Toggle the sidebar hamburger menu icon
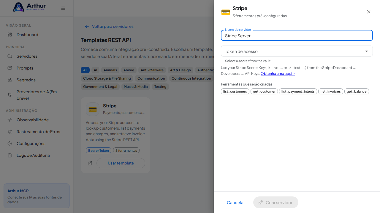This screenshot has height=213, width=380. click(63, 8)
